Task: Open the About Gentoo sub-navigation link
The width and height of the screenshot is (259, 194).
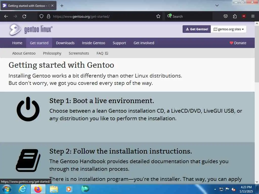Action: tap(24, 53)
